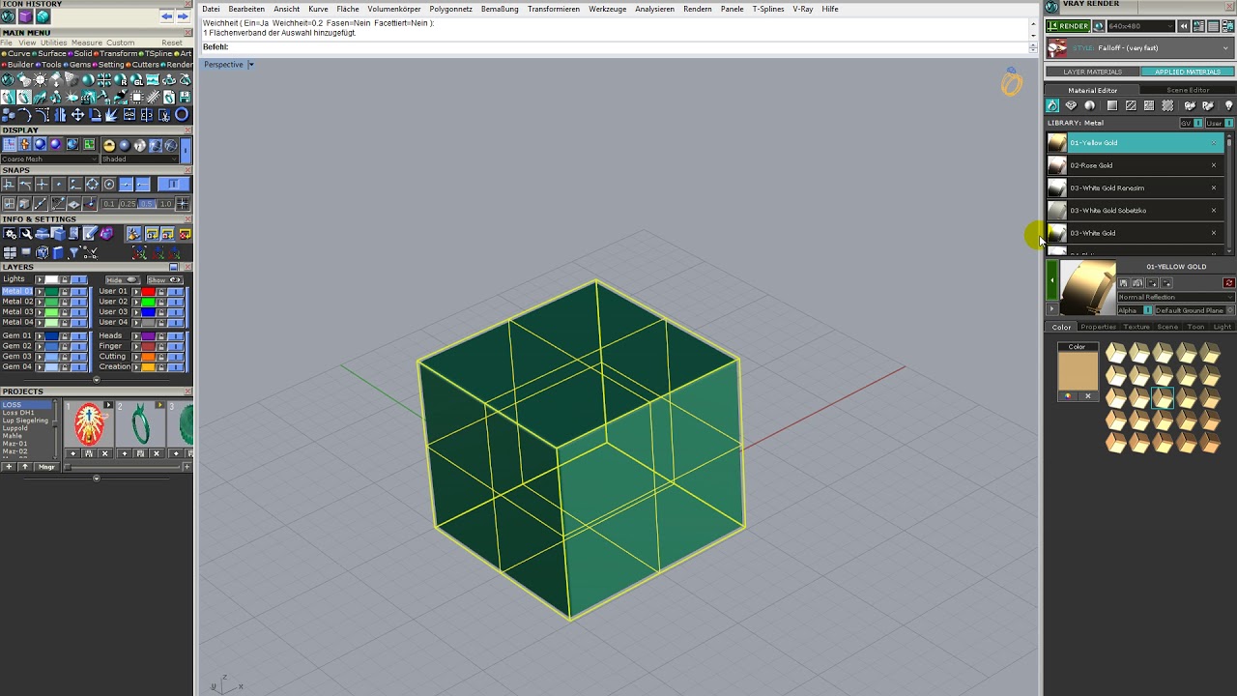This screenshot has height=696, width=1237.
Task: Click the Hide layers button
Action: point(121,279)
